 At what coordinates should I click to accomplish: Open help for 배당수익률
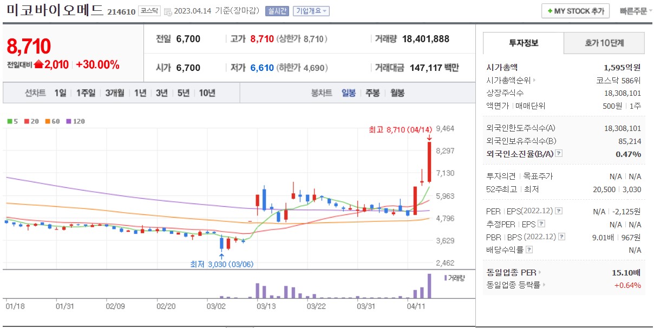tap(528, 250)
